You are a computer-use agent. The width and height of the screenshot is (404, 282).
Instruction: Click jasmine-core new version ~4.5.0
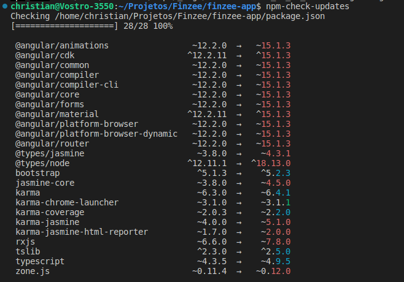(x=276, y=183)
